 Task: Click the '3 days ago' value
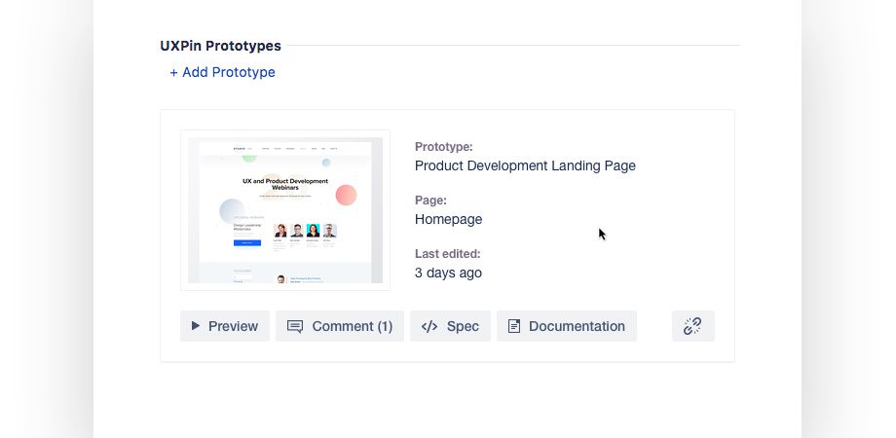(448, 273)
